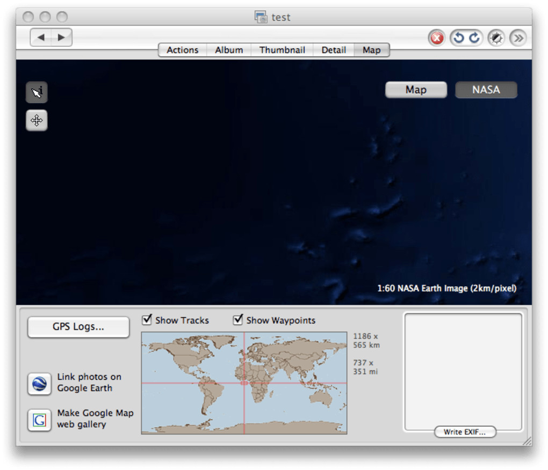Screen dimensions: 548x470
Task: Switch map layer to NASA imagery
Action: tap(486, 90)
